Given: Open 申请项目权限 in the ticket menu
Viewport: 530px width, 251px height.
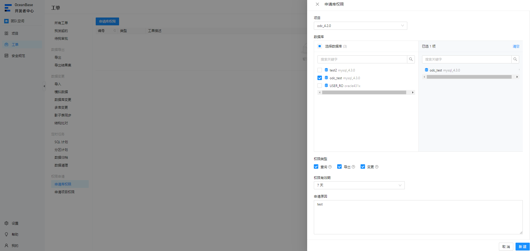Looking at the screenshot, I should 65,192.
